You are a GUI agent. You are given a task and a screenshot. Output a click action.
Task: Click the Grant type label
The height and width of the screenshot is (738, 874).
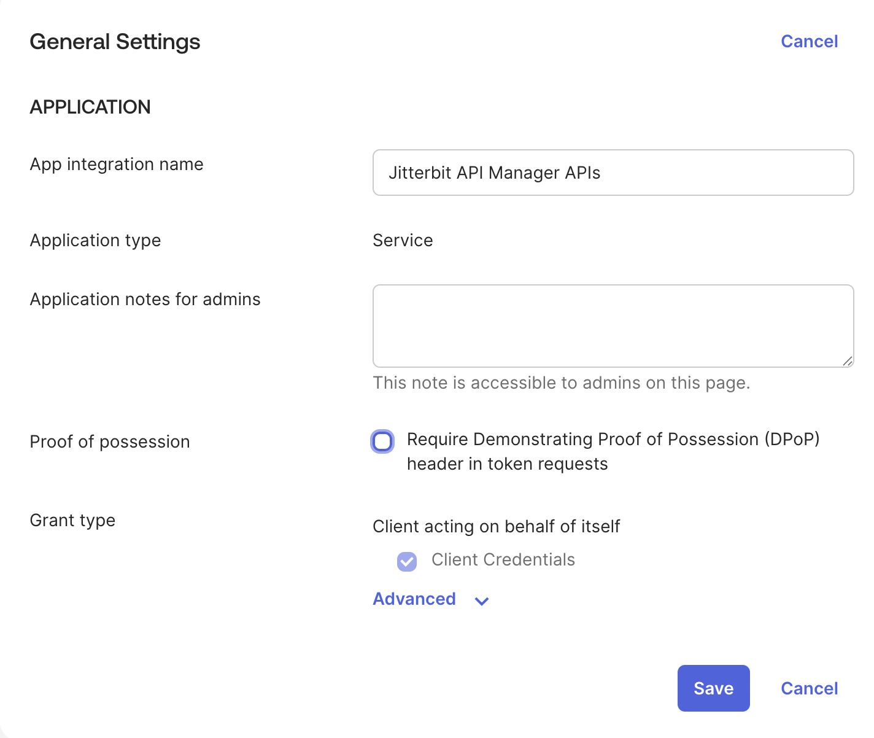tap(72, 521)
